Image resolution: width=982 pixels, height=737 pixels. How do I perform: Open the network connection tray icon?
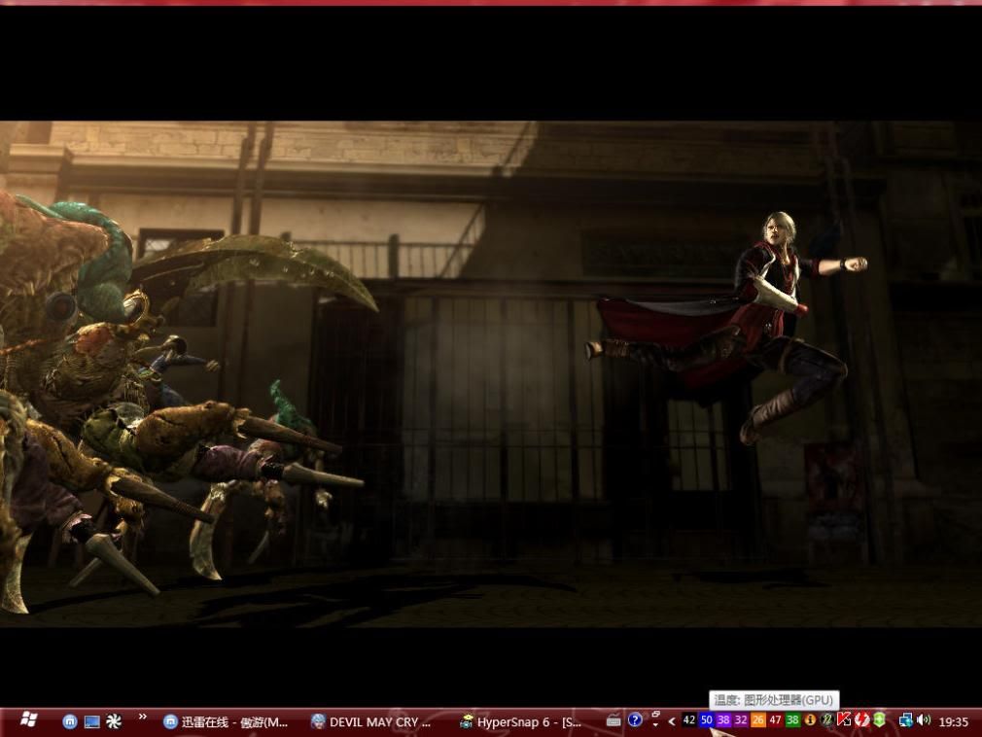tap(905, 720)
